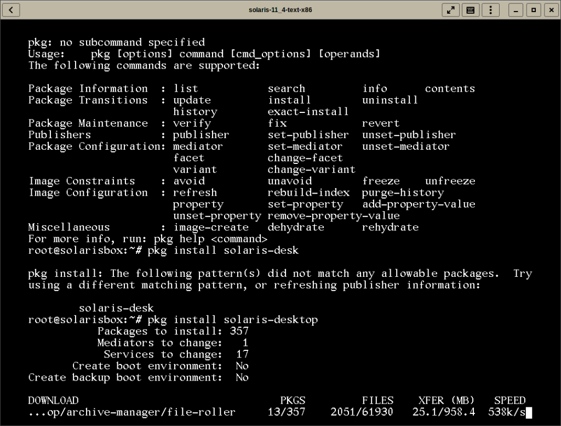Click the 'contents' command text
Image resolution: width=561 pixels, height=426 pixels.
coord(450,88)
